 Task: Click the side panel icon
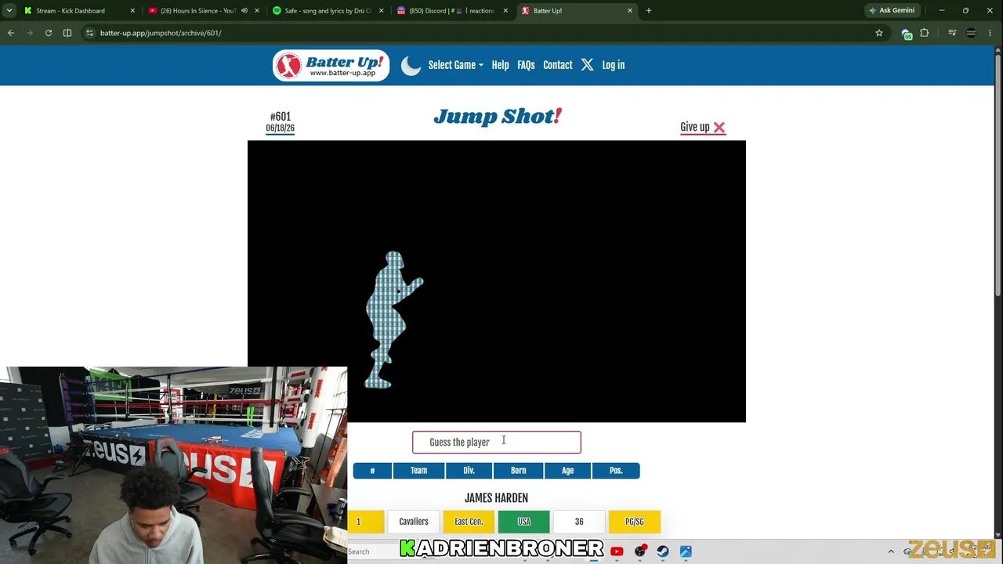[x=67, y=33]
